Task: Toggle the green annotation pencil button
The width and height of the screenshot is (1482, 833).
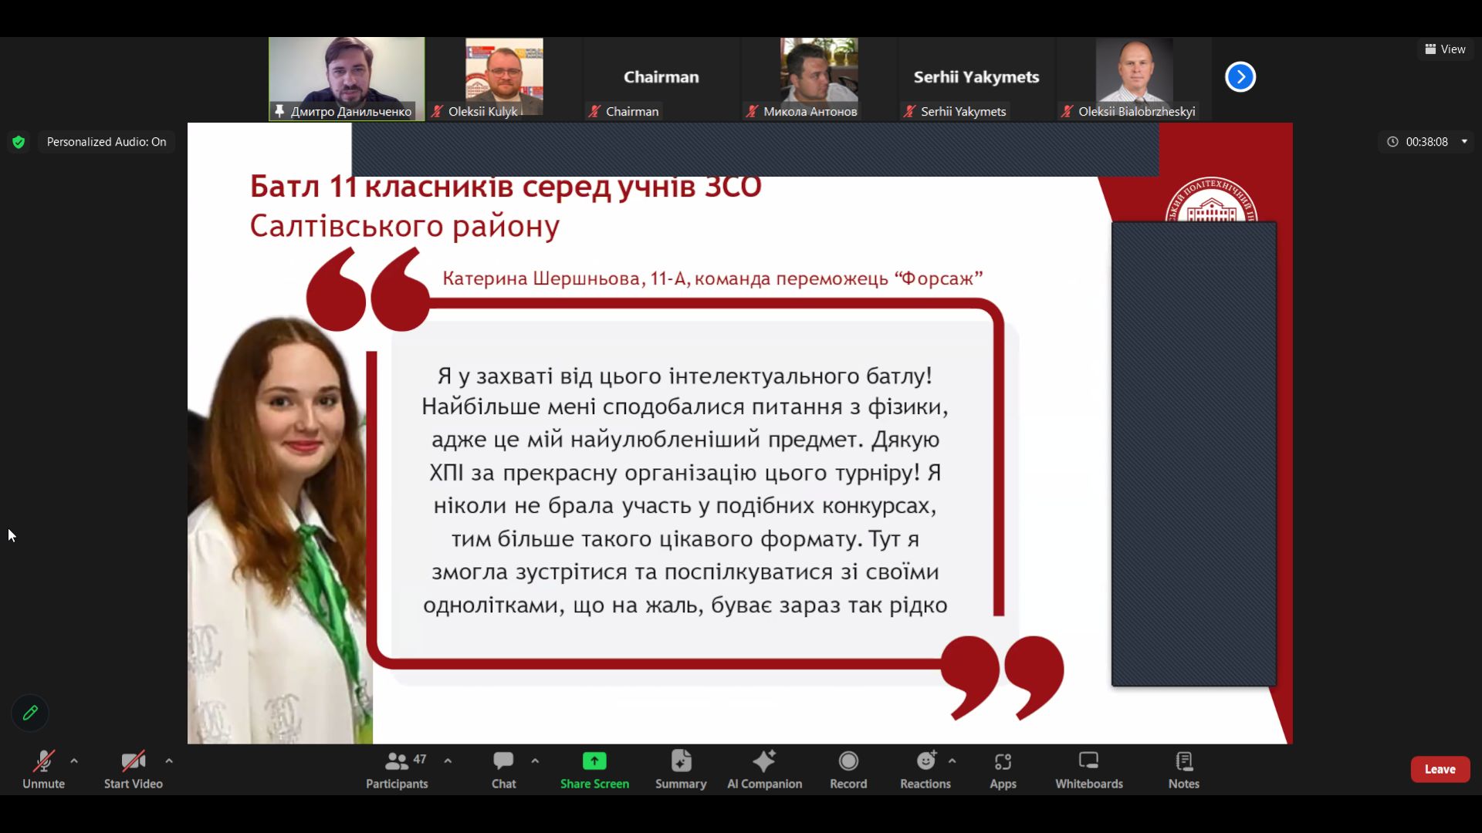Action: click(30, 713)
